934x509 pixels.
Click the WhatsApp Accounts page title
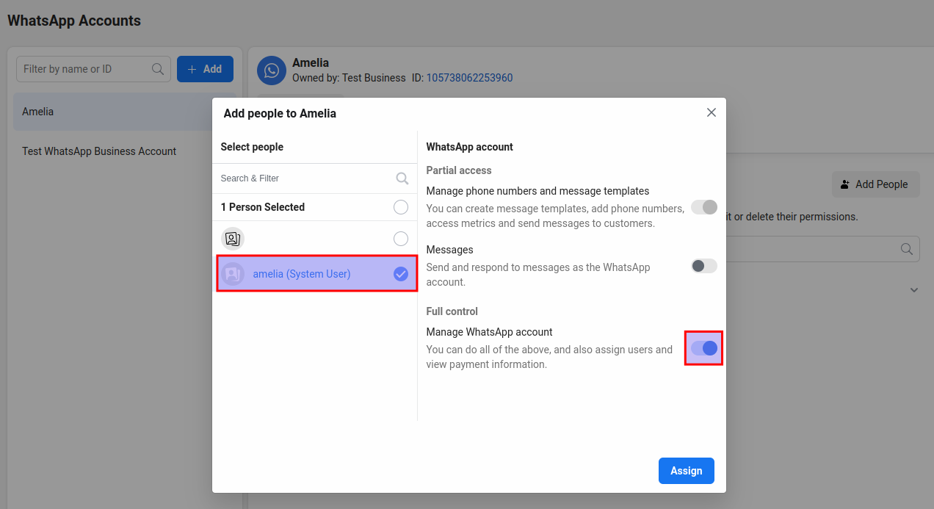(x=74, y=21)
